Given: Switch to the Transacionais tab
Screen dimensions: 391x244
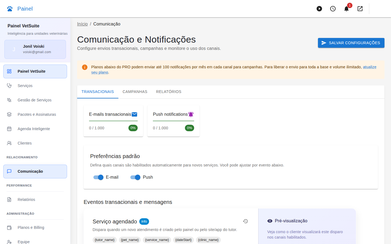Looking at the screenshot, I should (98, 92).
